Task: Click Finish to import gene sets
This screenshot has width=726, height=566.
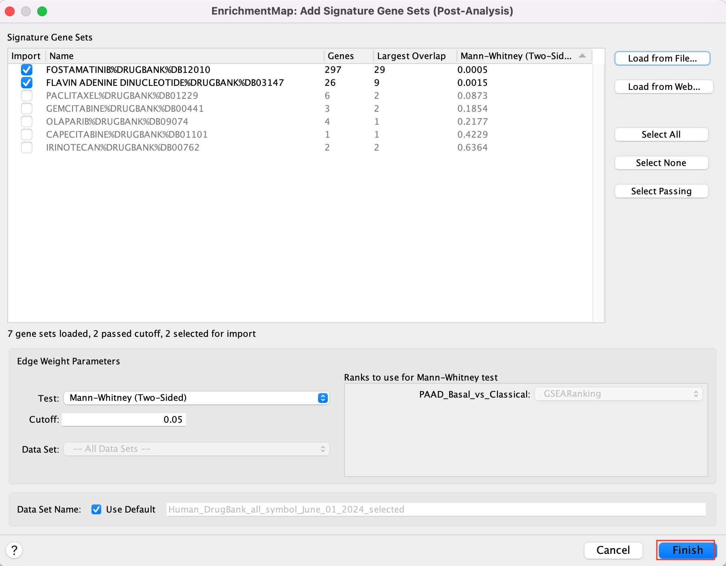Action: [x=687, y=550]
